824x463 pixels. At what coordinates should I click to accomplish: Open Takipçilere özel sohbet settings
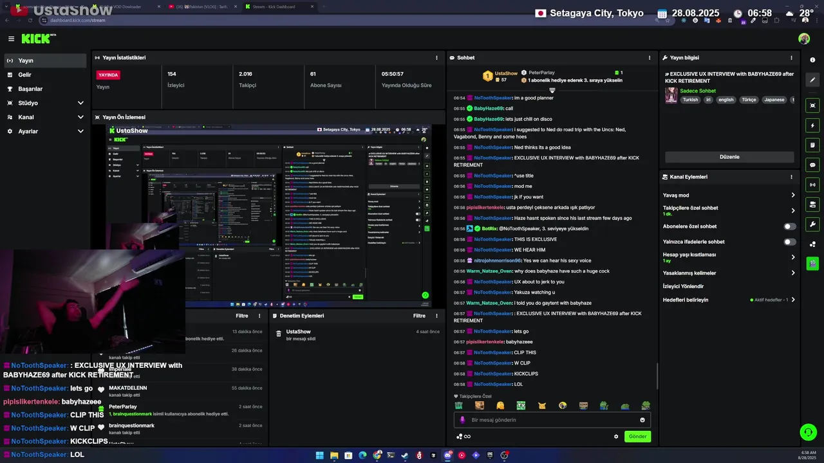729,210
